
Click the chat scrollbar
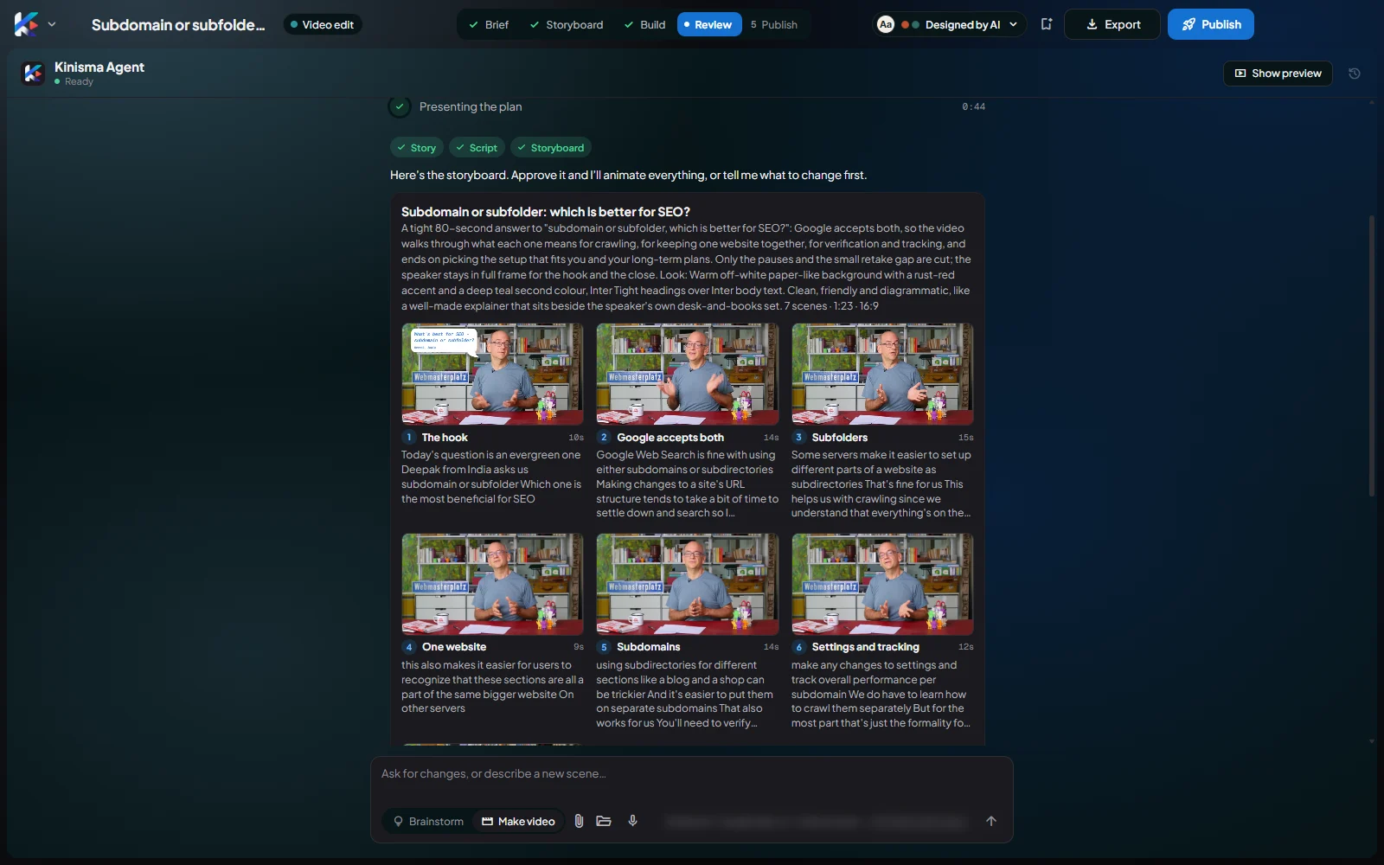coord(1371,355)
